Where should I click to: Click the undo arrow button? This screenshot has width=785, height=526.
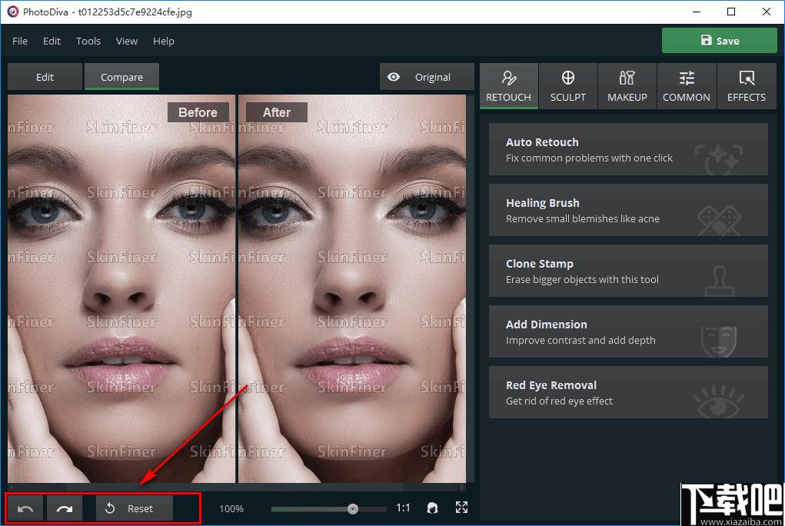coord(25,508)
